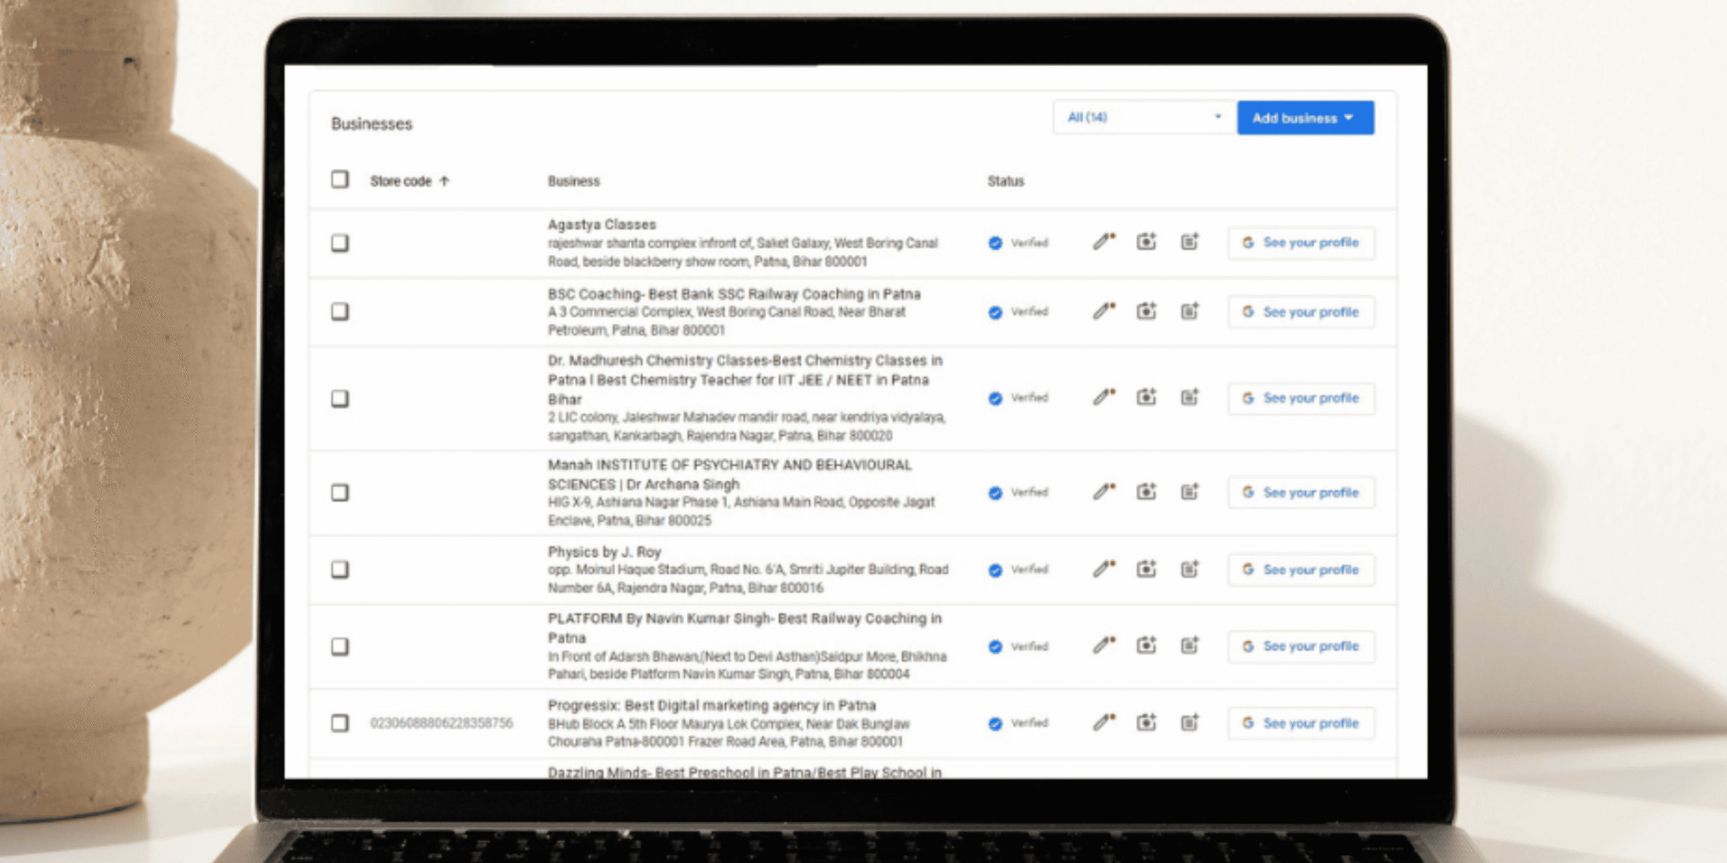Check the box for Progressix row
Screen dimensions: 1727x863
click(340, 723)
